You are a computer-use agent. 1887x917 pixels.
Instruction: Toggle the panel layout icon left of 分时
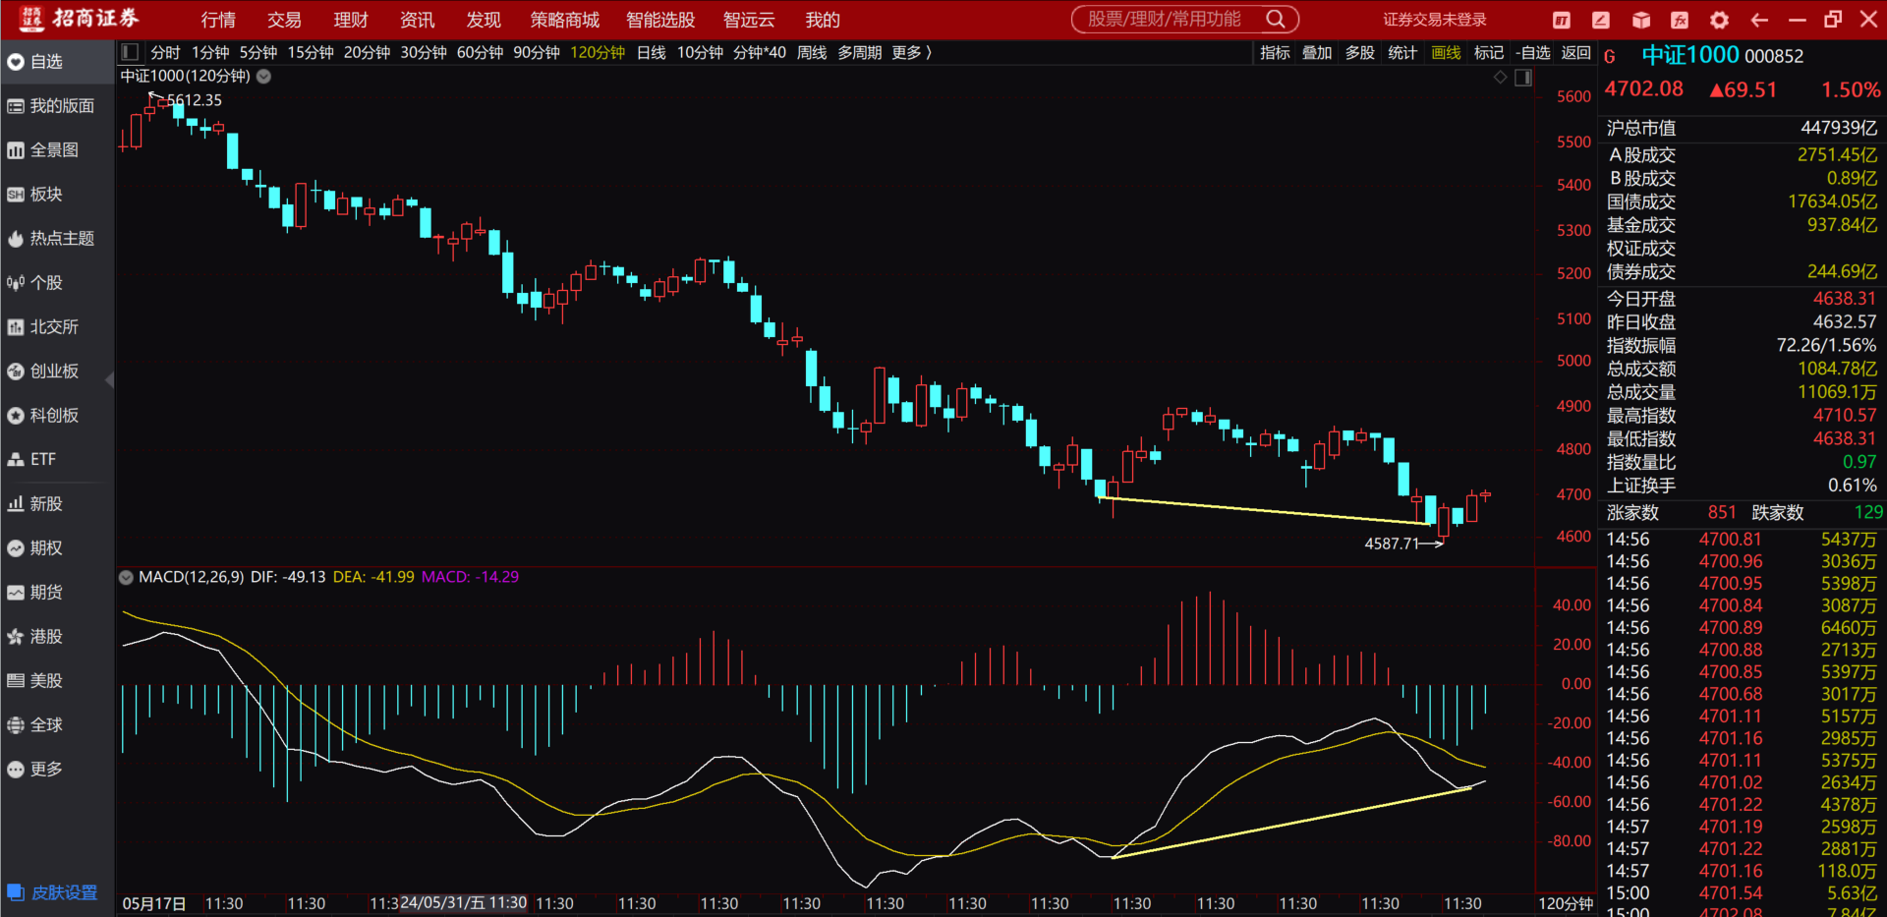pyautogui.click(x=130, y=52)
